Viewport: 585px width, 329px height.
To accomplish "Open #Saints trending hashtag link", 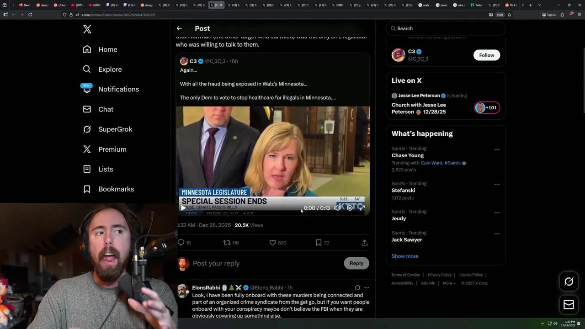I will click(452, 163).
